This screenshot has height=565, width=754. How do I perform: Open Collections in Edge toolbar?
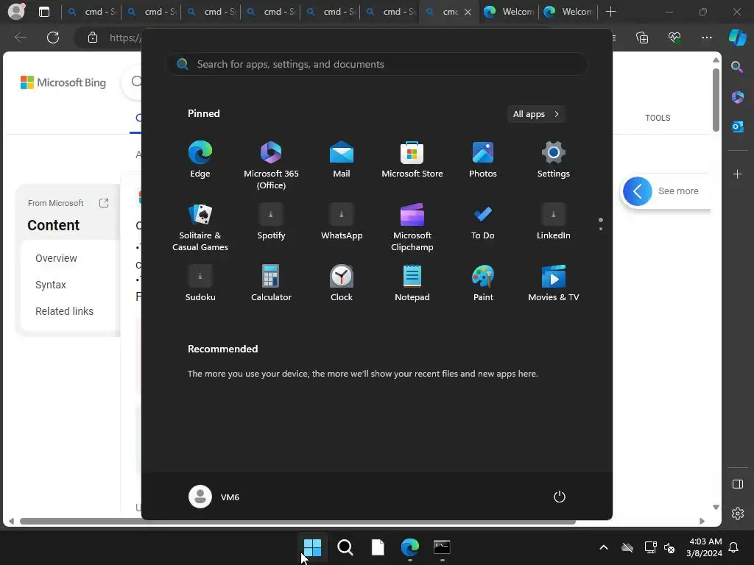coord(642,38)
